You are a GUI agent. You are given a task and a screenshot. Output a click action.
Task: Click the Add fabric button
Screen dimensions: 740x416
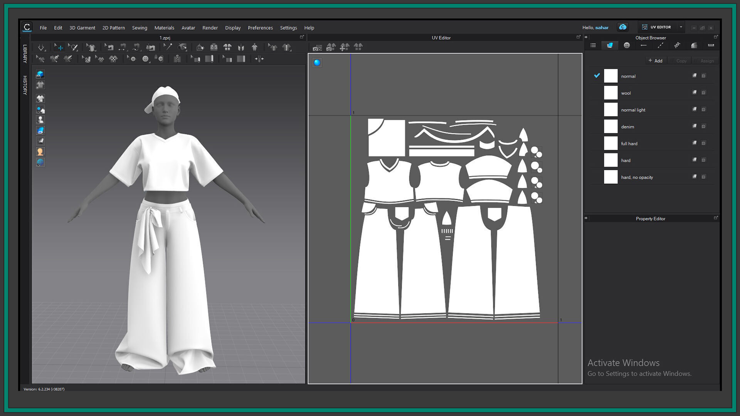(656, 60)
